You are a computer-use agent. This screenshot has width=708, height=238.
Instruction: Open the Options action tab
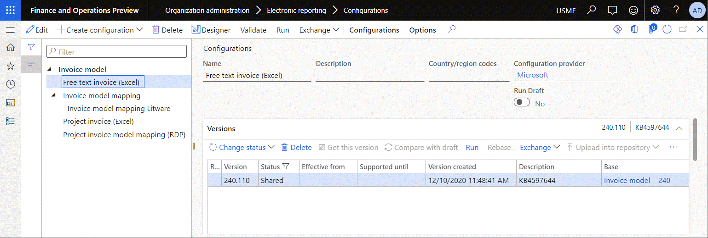pyautogui.click(x=422, y=30)
